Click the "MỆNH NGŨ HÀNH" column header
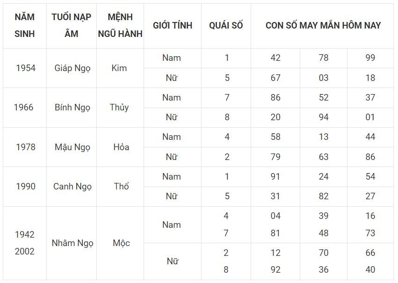 (120, 25)
